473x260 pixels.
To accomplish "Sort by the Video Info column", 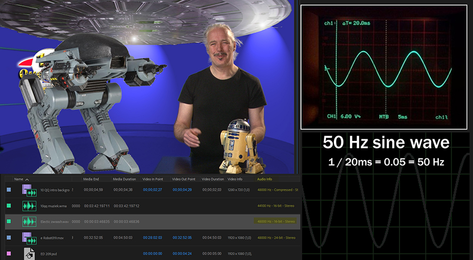I will pyautogui.click(x=235, y=179).
